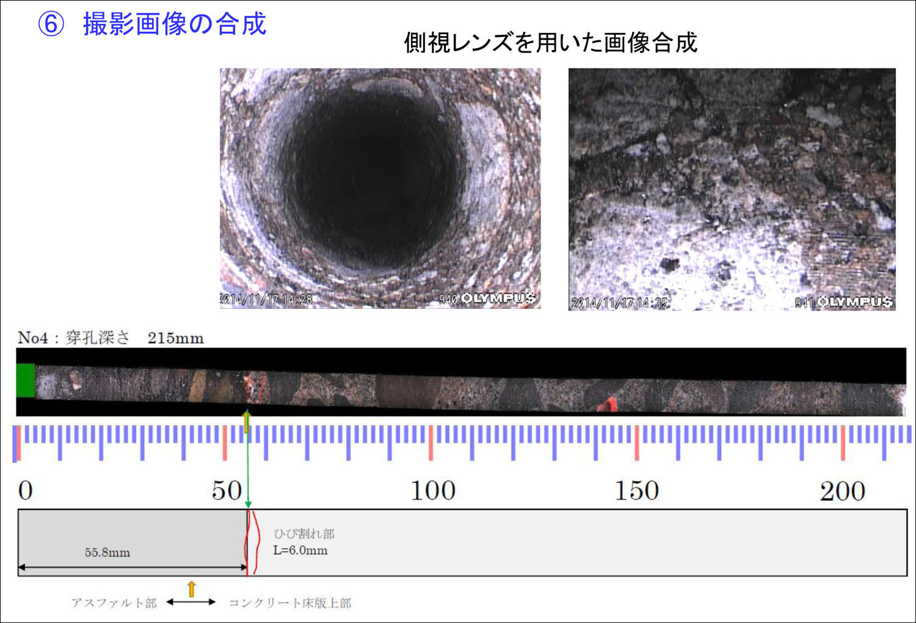Click the circled number 6 in the title
This screenshot has width=916, height=623.
pyautogui.click(x=51, y=25)
